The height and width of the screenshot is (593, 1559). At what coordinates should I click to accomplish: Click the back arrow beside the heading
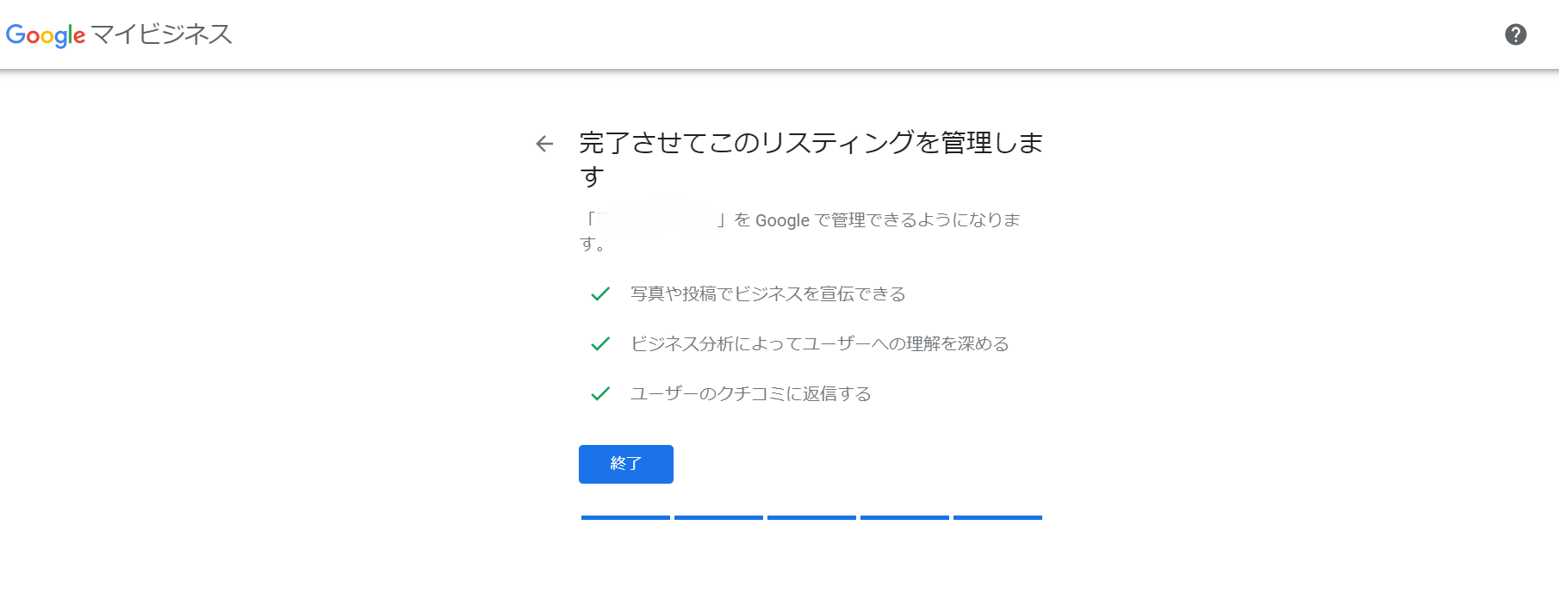[x=544, y=144]
